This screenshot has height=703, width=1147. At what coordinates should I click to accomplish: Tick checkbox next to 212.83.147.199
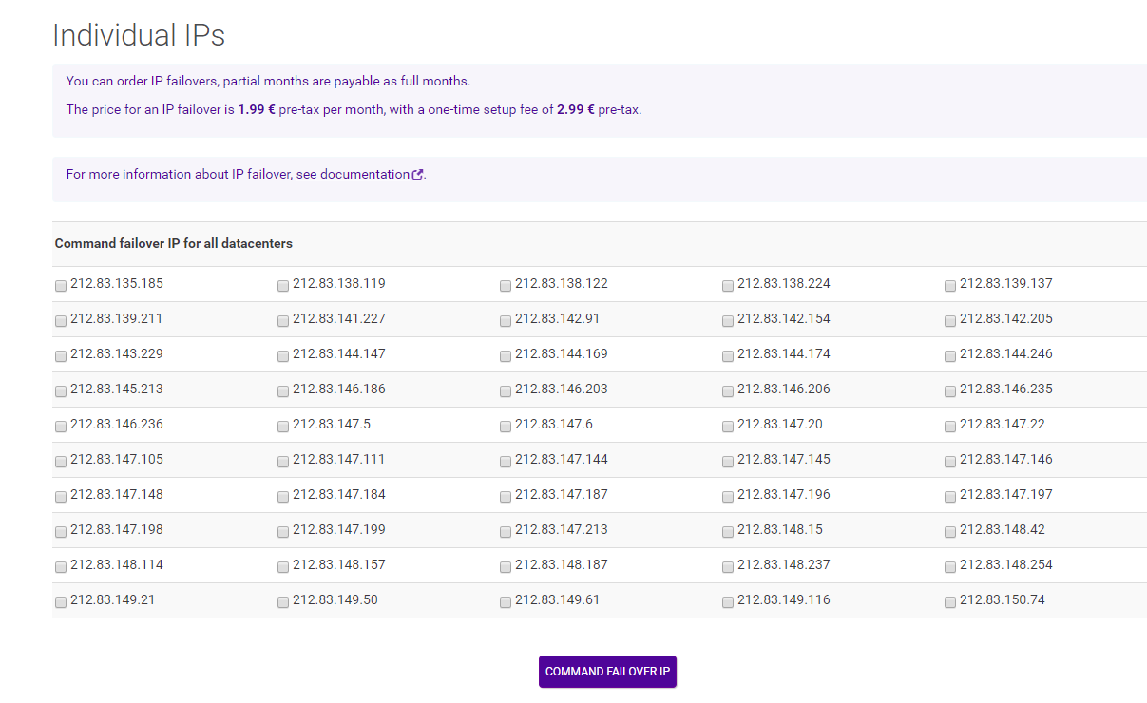tap(283, 531)
